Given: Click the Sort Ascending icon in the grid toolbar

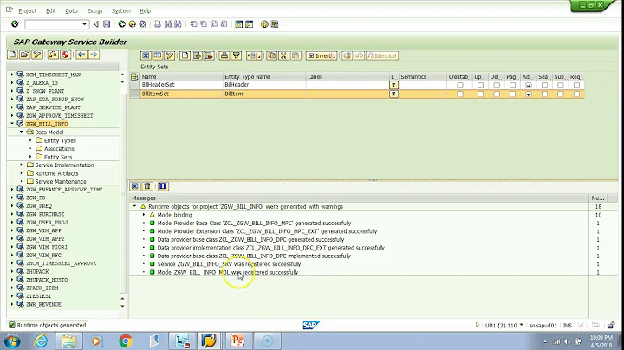Looking at the screenshot, I should tap(224, 55).
